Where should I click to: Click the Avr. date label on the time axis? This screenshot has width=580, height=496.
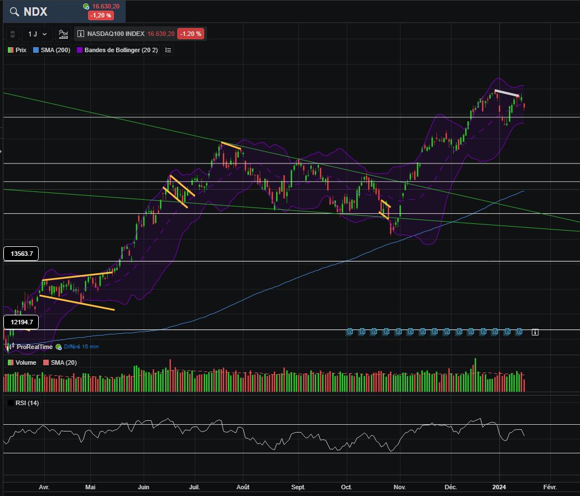click(44, 487)
